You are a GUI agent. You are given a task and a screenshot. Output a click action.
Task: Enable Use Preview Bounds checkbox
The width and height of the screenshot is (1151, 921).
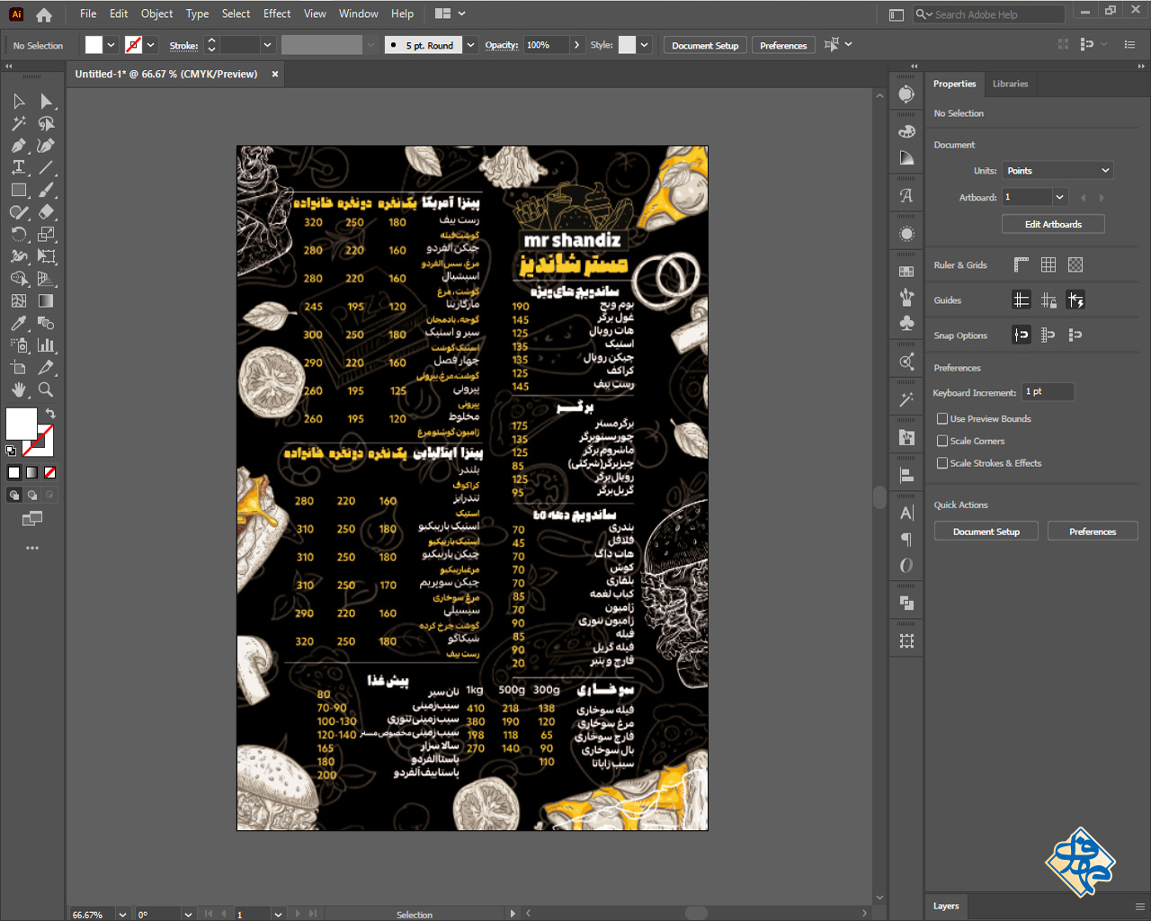(942, 418)
